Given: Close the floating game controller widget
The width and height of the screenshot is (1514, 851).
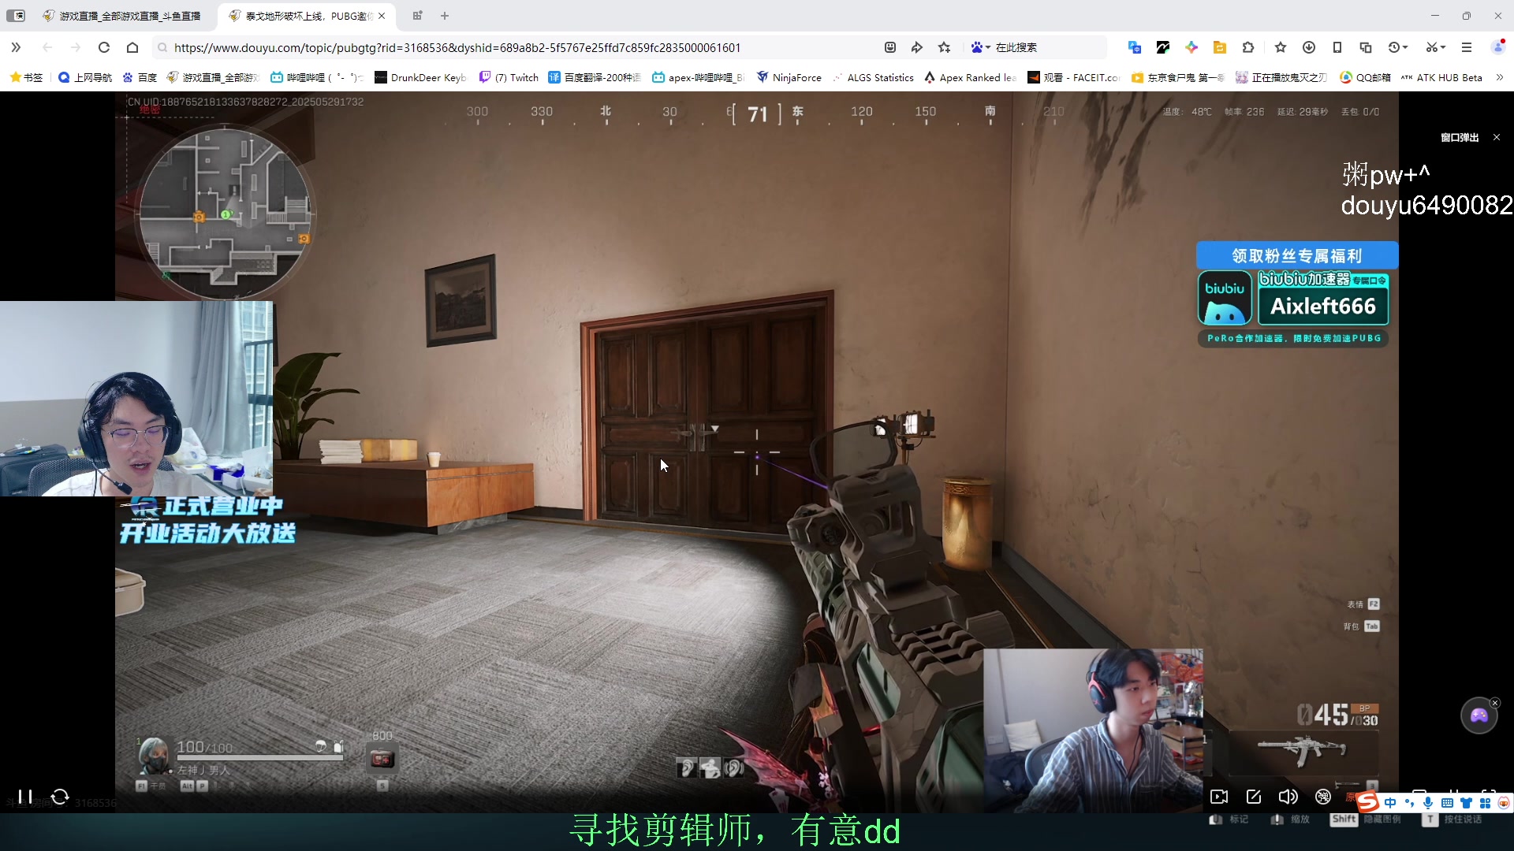Looking at the screenshot, I should (x=1495, y=703).
